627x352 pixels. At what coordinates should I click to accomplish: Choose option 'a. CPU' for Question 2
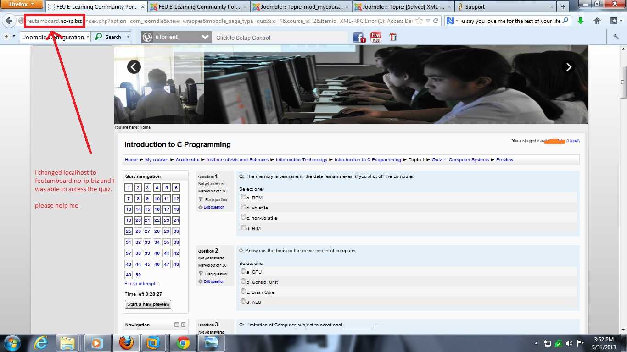[243, 271]
